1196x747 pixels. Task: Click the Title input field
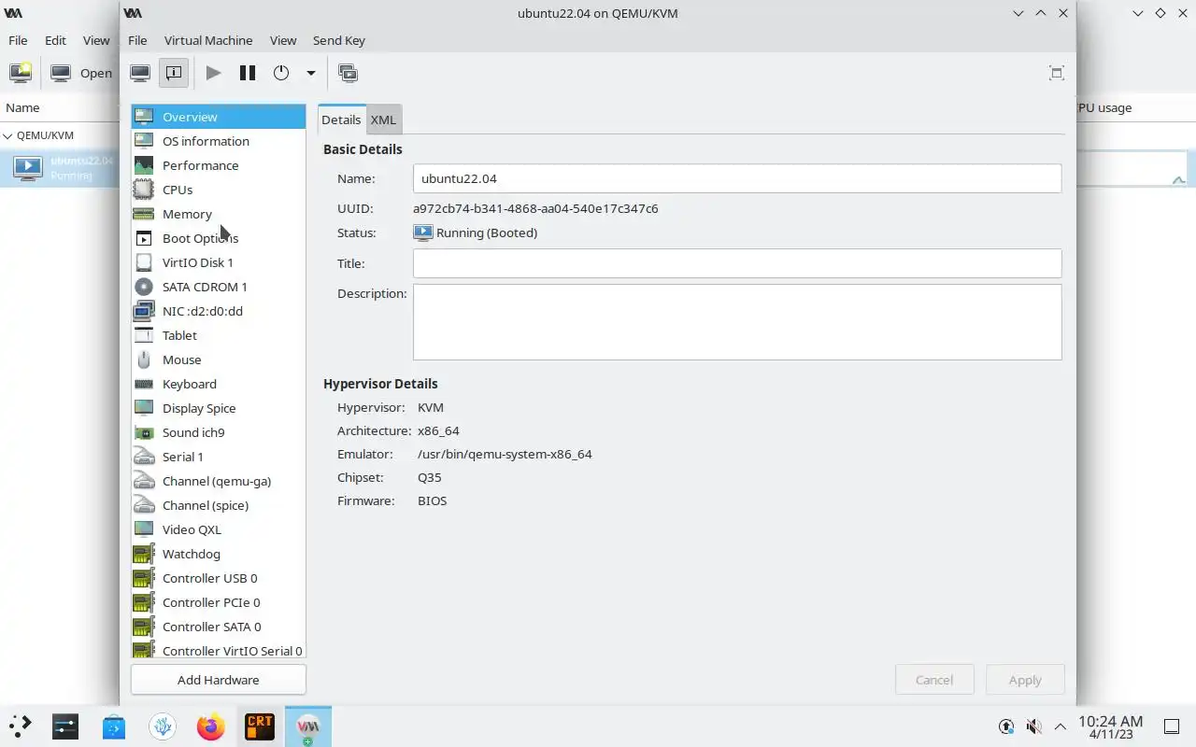[737, 263]
